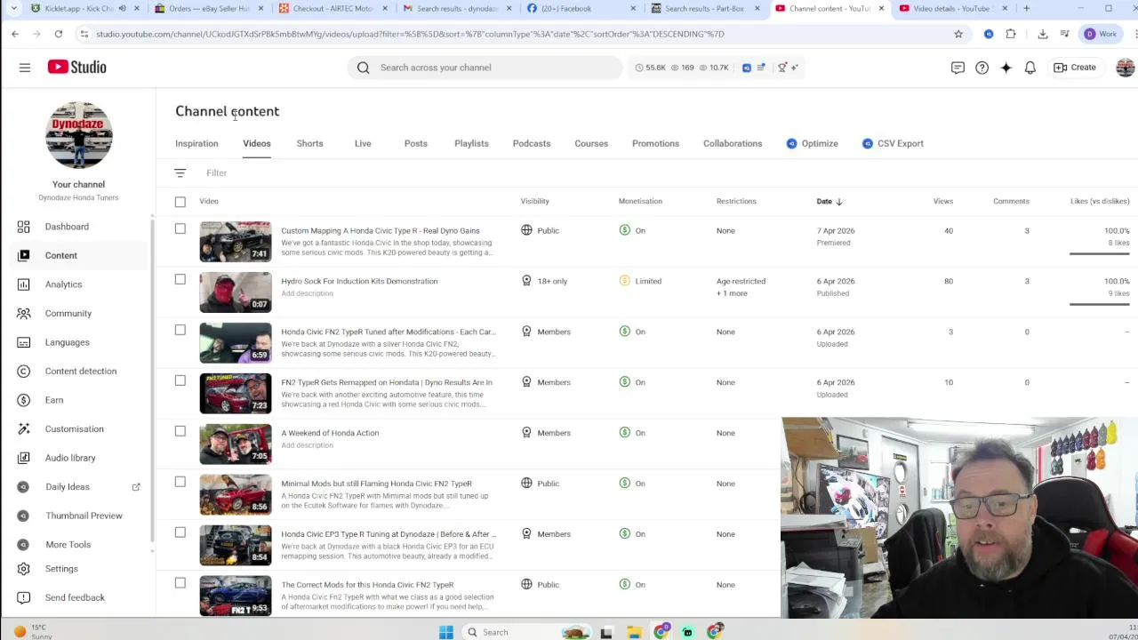Screen dimensions: 1138x640
Task: Sort by the Views column header
Action: pos(942,202)
